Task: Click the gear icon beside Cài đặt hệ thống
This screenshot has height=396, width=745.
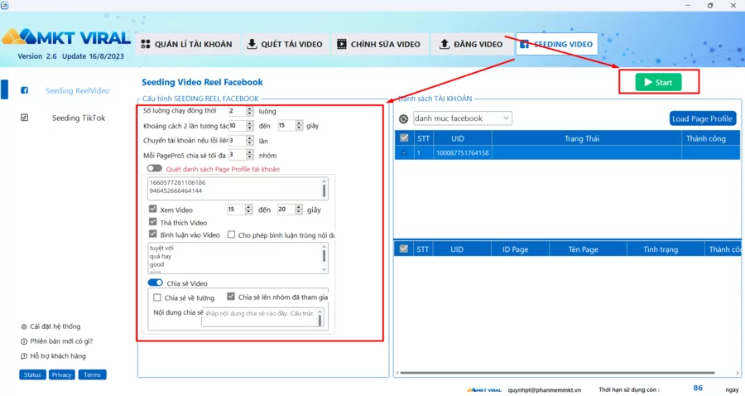Action: point(24,326)
